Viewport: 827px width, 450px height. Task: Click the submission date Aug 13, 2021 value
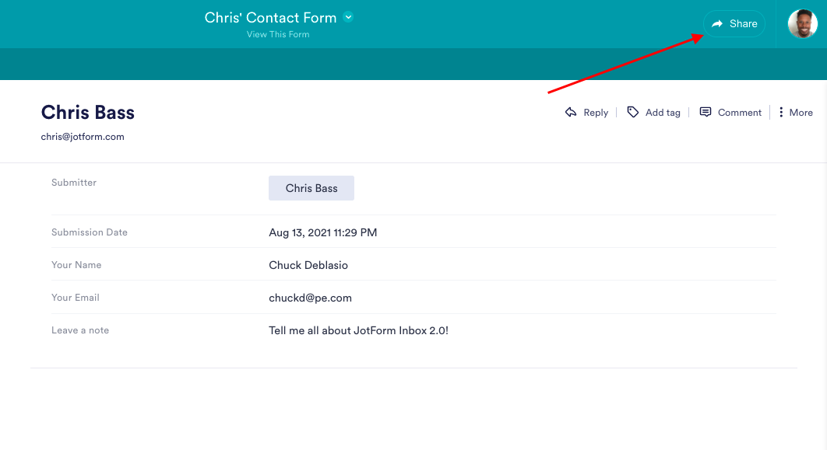(322, 232)
